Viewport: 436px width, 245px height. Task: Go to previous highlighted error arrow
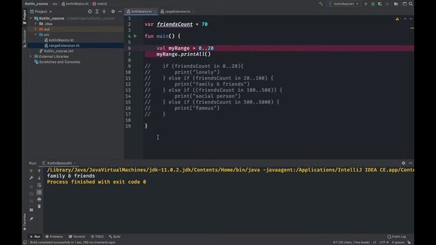[405, 19]
